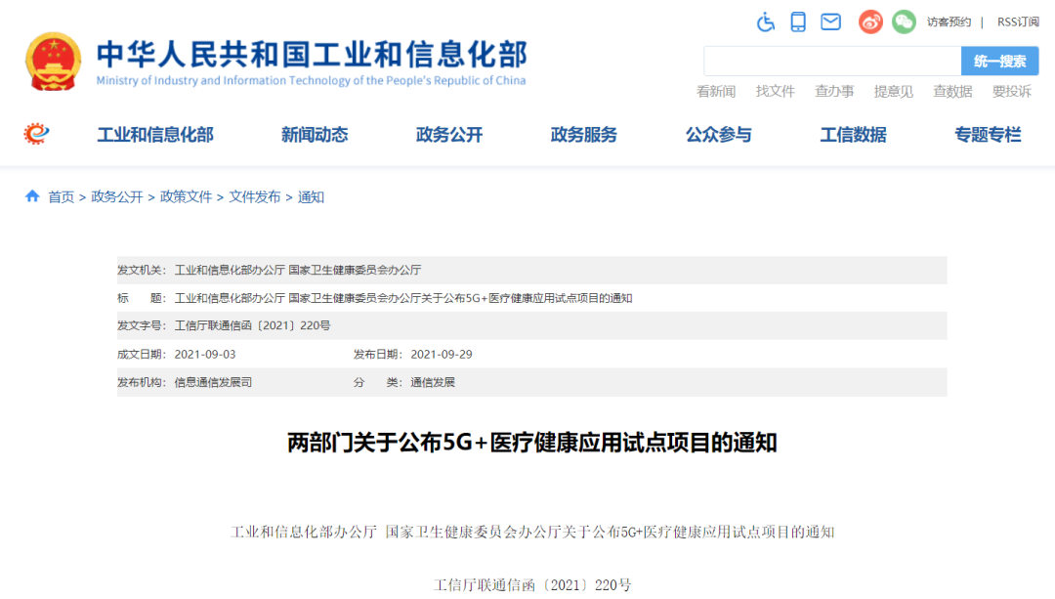Open 新闻动态 menu item

315,135
